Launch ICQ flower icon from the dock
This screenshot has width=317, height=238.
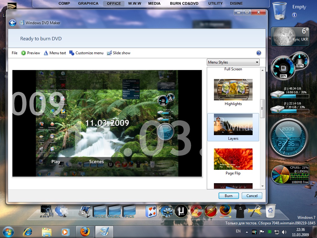click(x=166, y=211)
